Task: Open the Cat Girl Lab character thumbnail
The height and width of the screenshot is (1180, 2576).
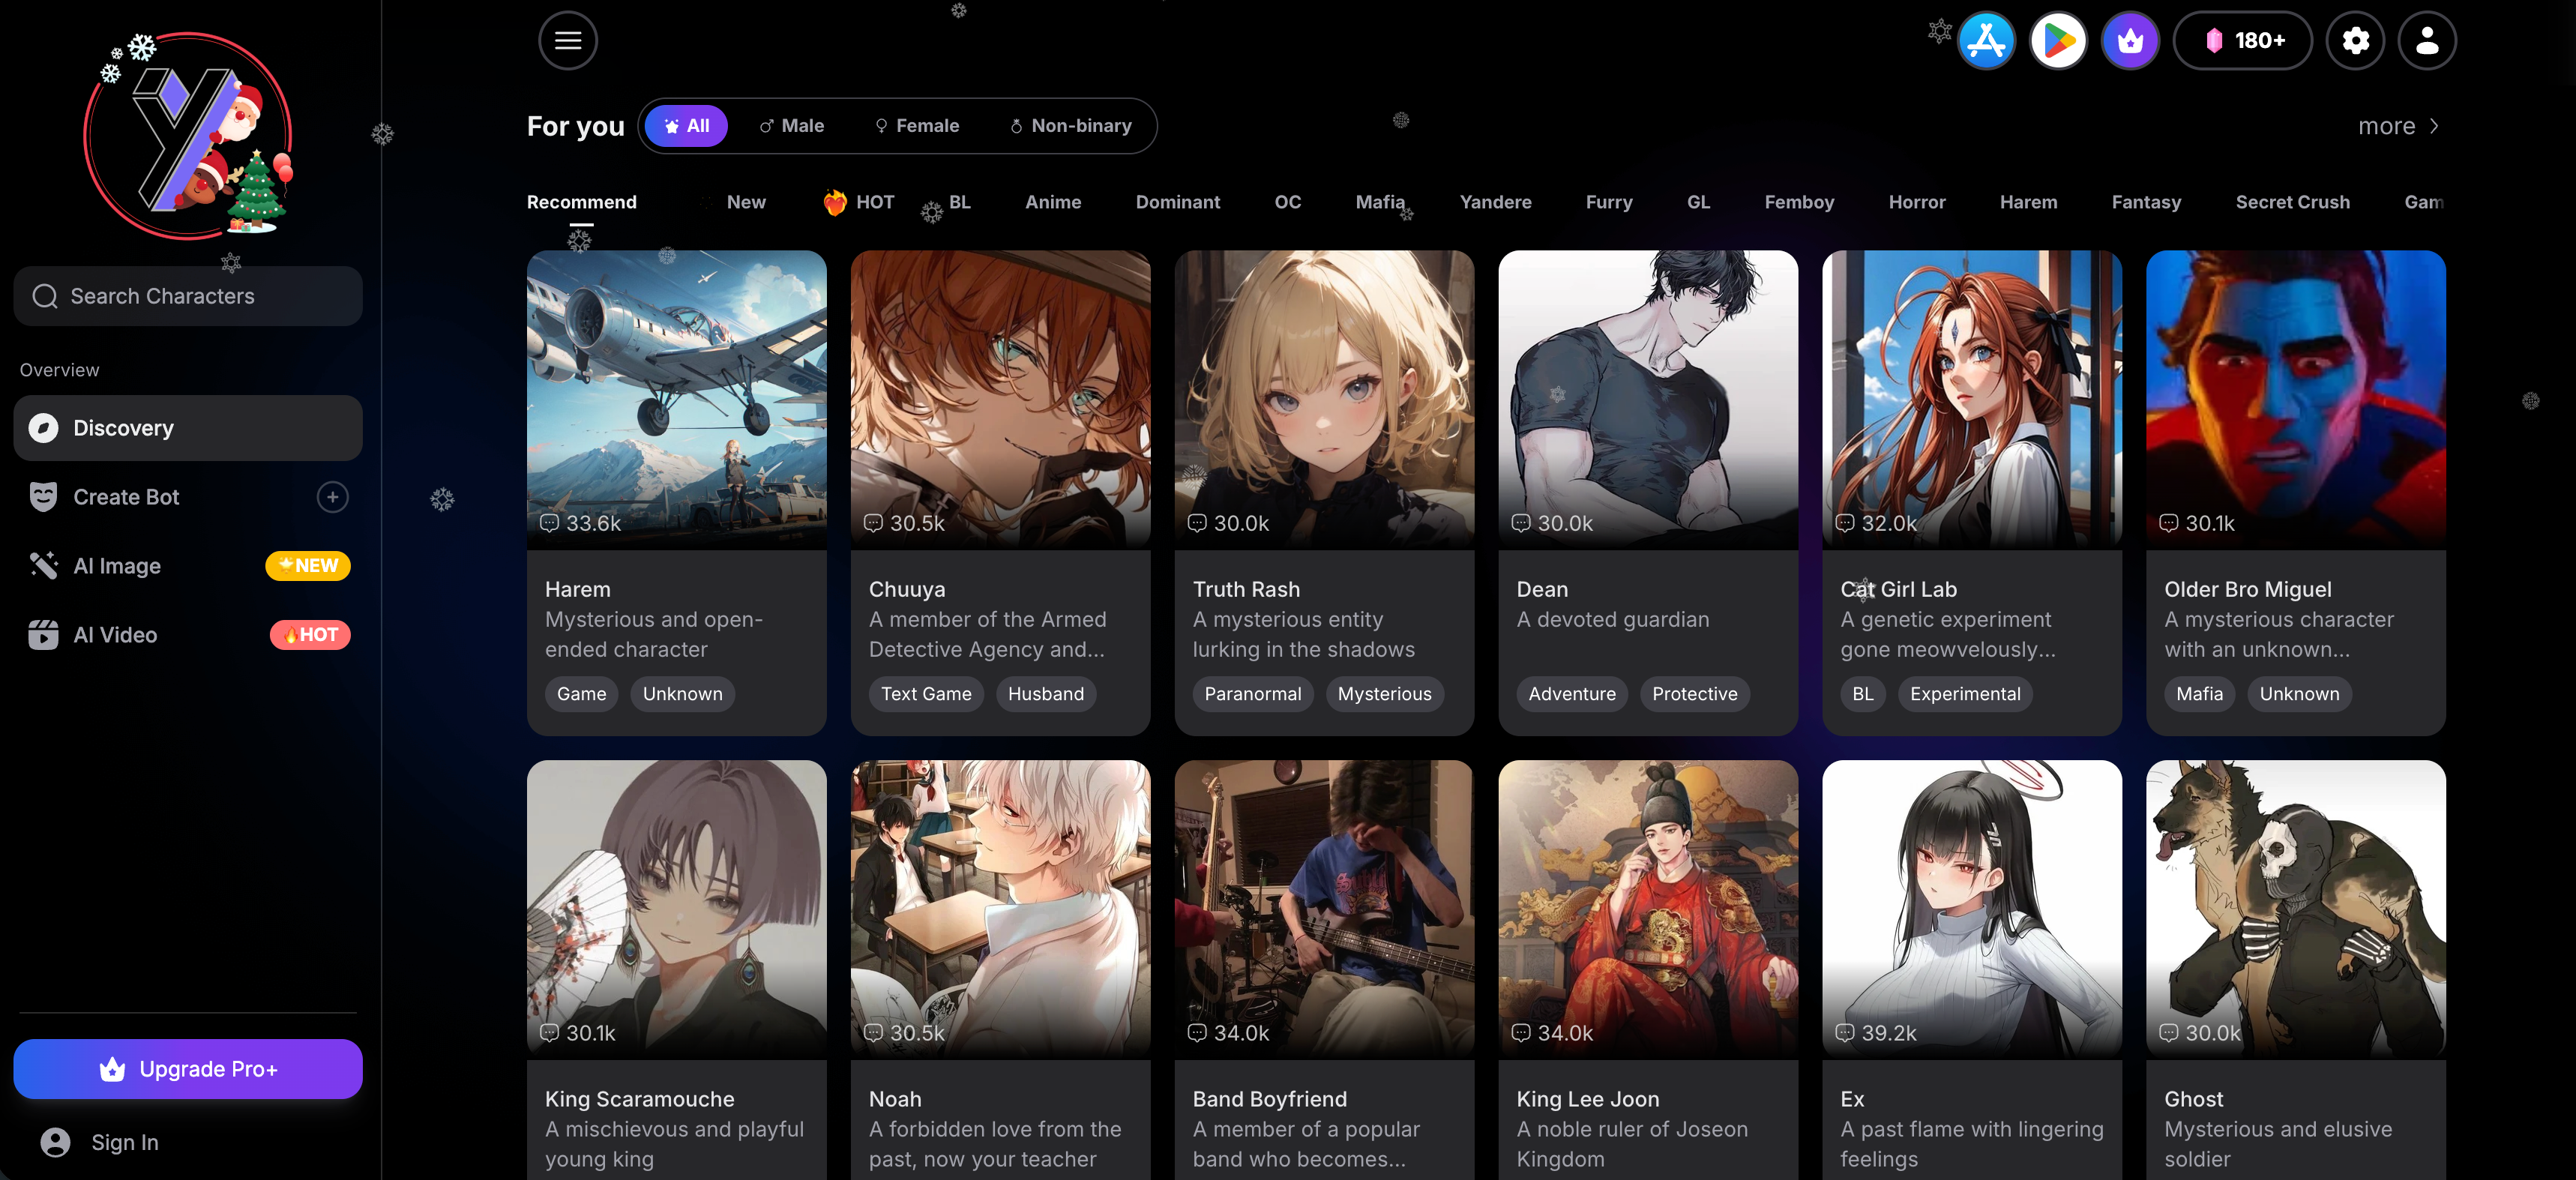Action: [1971, 399]
